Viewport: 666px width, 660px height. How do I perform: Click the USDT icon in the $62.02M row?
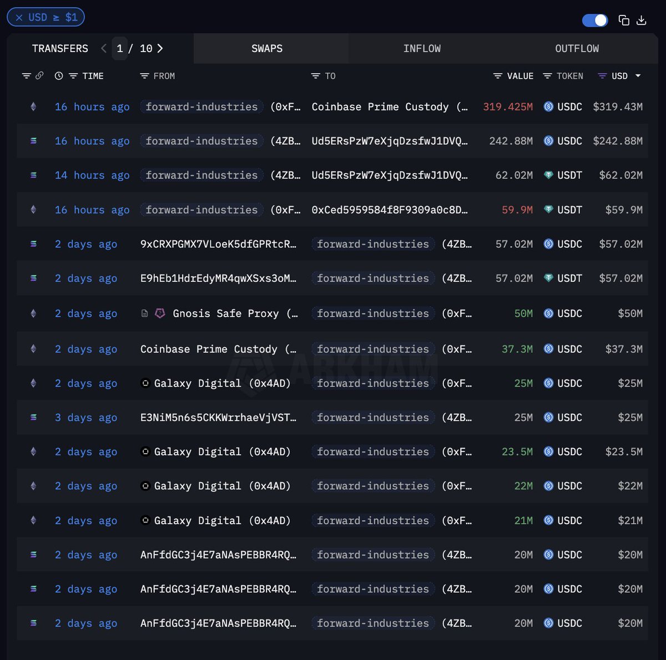tap(548, 175)
